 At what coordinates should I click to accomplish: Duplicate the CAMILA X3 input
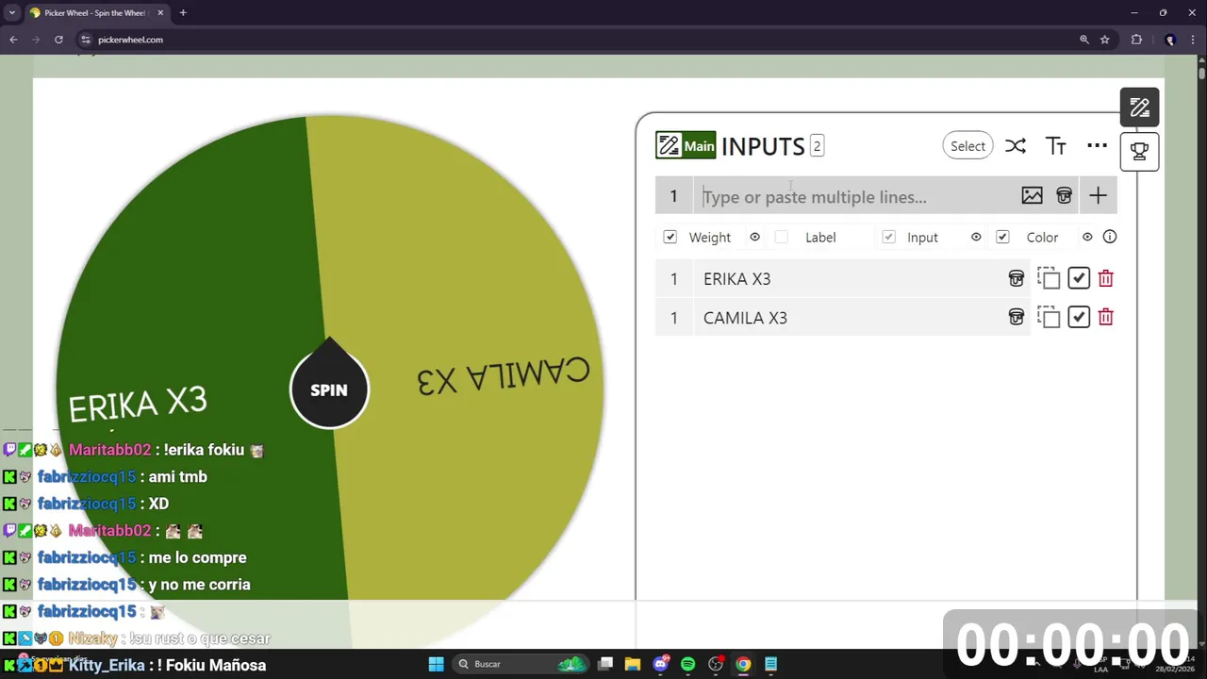(x=1049, y=317)
